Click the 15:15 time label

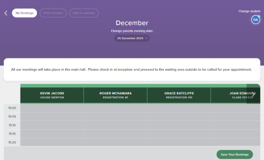click(12, 134)
